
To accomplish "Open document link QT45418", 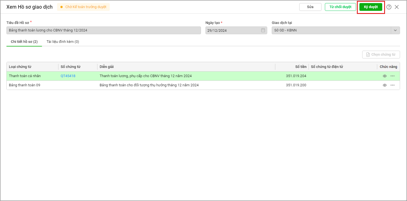I will point(68,76).
